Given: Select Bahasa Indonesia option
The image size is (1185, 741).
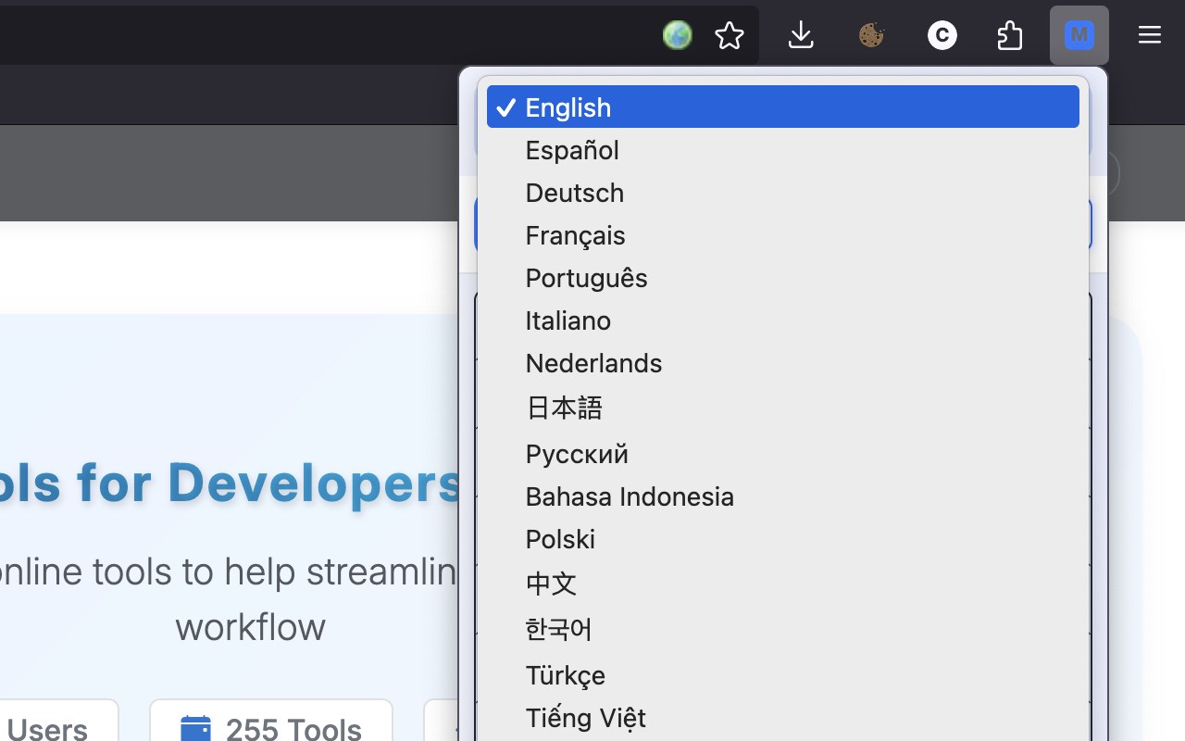Looking at the screenshot, I should pos(782,496).
